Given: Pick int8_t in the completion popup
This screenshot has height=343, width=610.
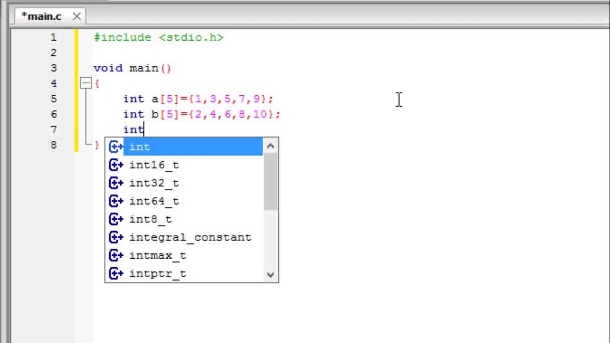Looking at the screenshot, I should [151, 220].
